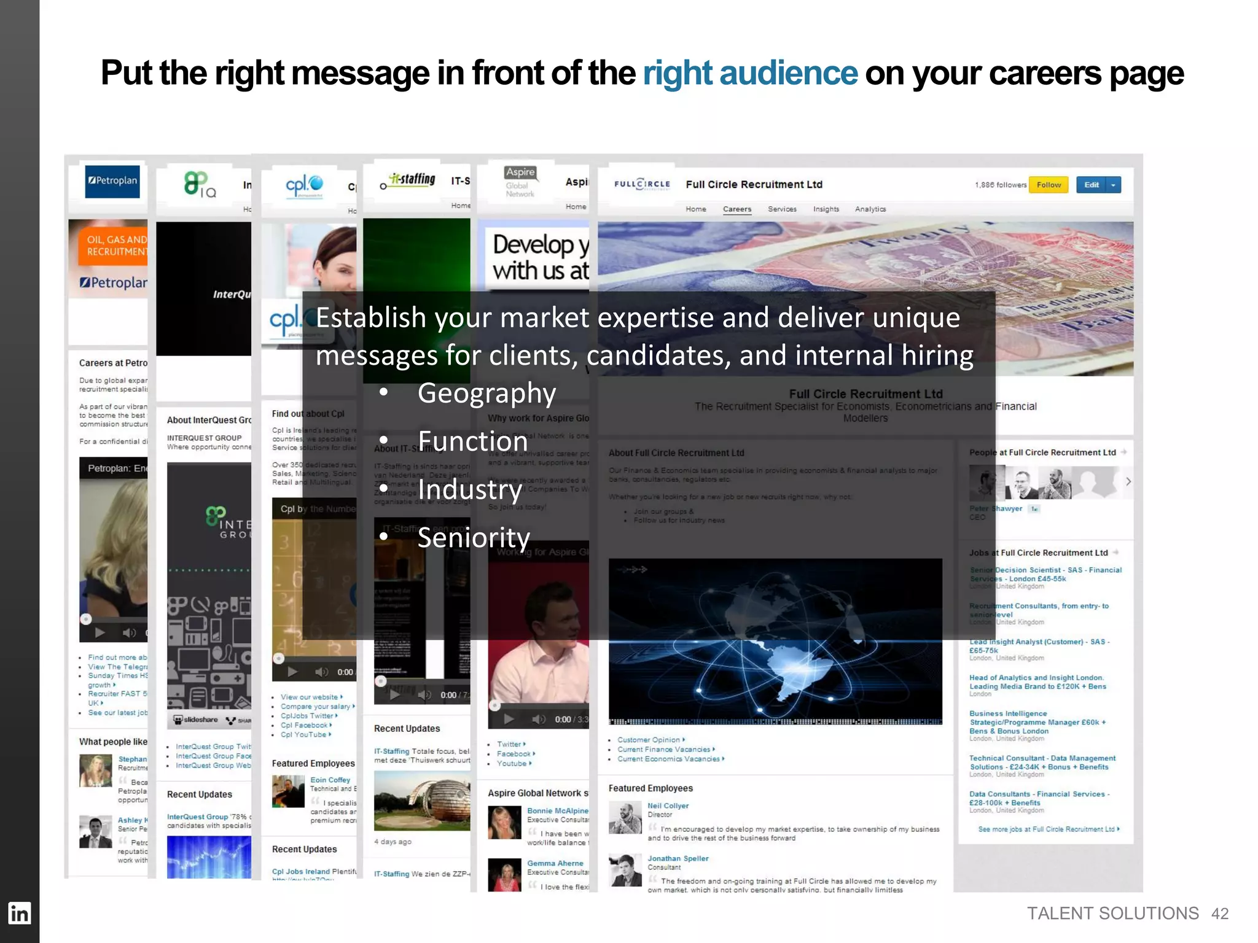
Task: Open Jonathan Speller's profile photo
Action: (x=625, y=871)
